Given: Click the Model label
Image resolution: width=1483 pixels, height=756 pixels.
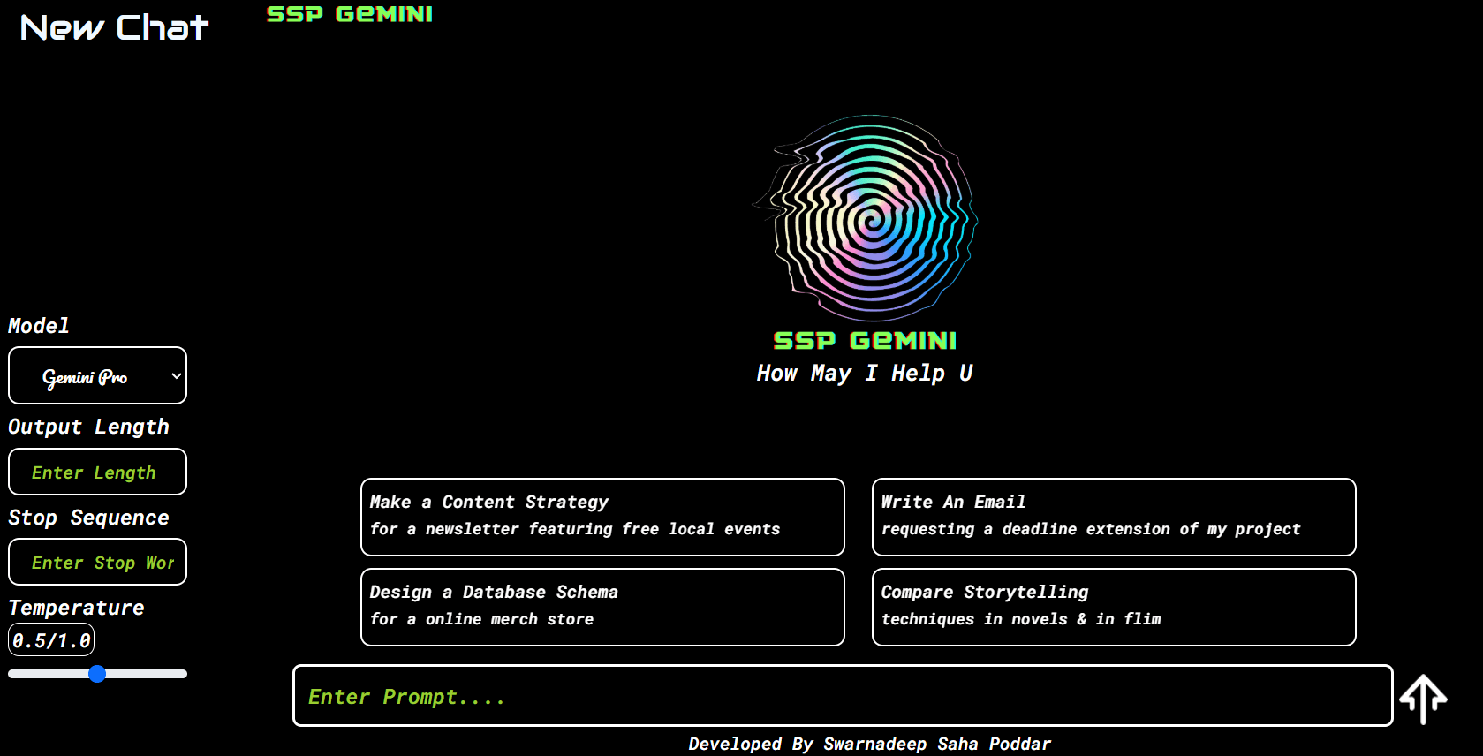Looking at the screenshot, I should [39, 326].
